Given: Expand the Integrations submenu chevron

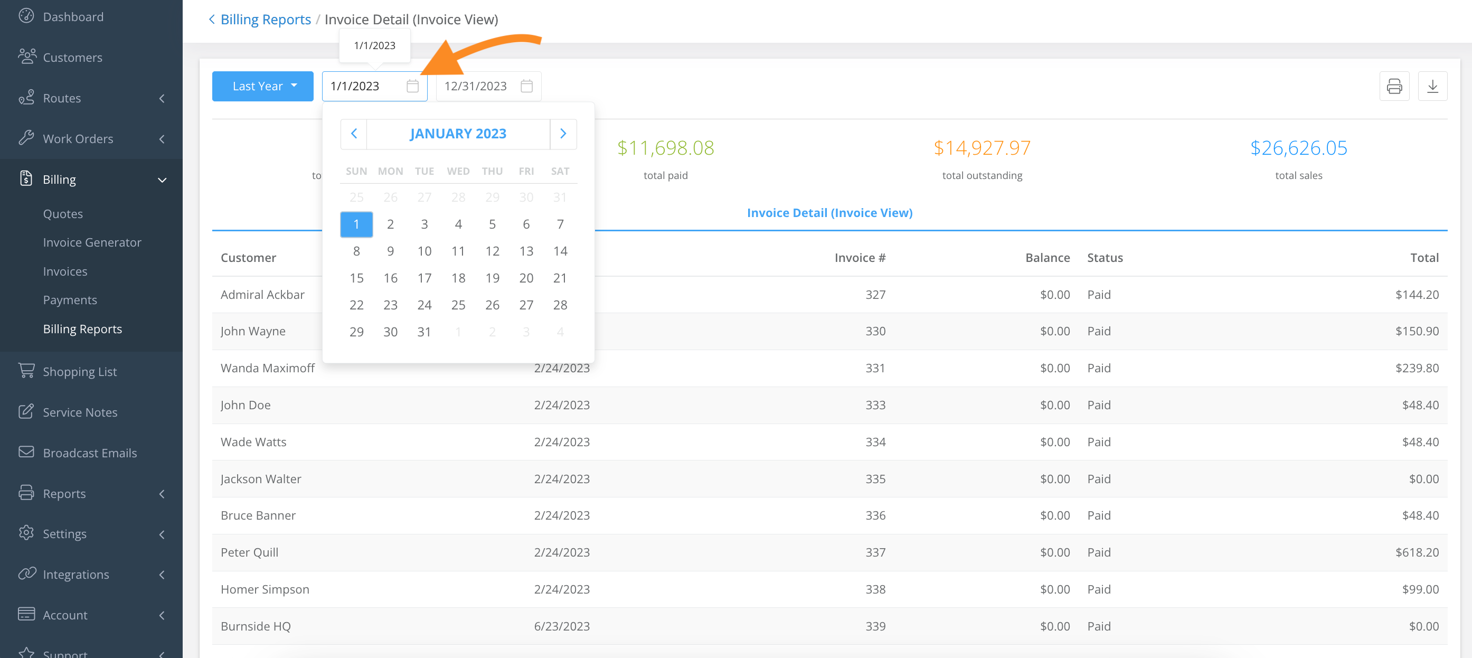Looking at the screenshot, I should [162, 575].
